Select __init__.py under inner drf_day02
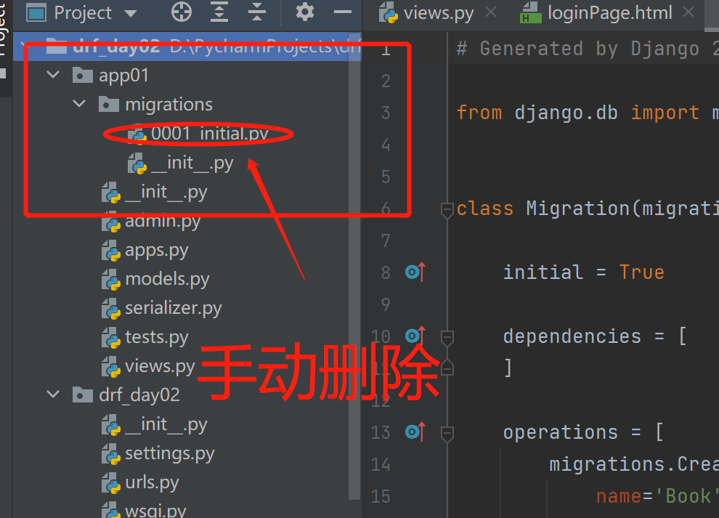The height and width of the screenshot is (518, 719). tap(155, 425)
